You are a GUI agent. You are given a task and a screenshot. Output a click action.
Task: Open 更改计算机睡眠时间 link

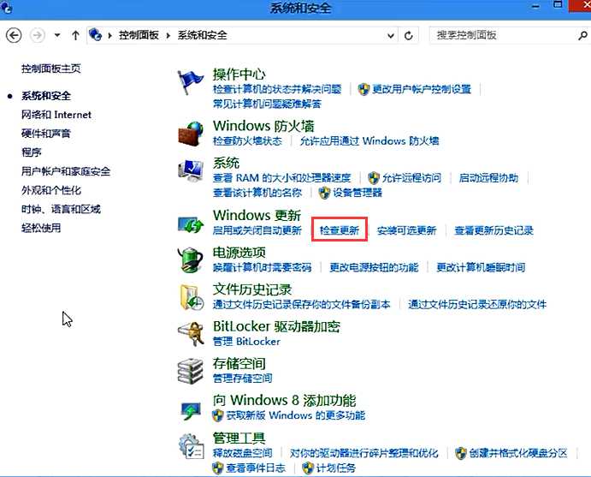pyautogui.click(x=481, y=267)
